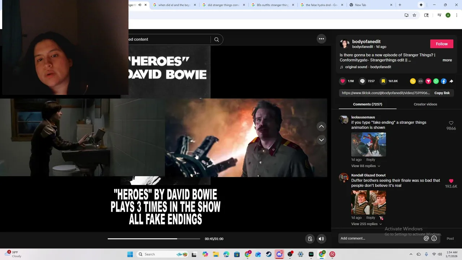Image resolution: width=462 pixels, height=260 pixels.
Task: Like the video with the heart icon
Action: (x=343, y=81)
